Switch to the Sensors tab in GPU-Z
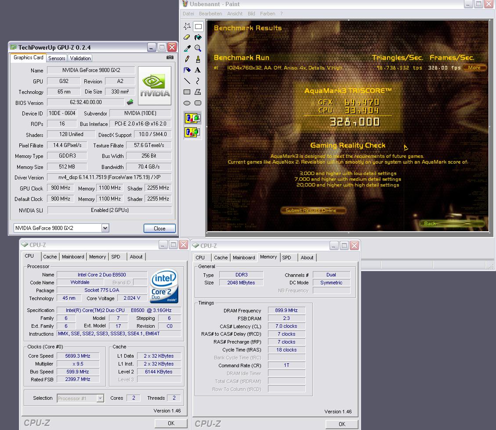Image resolution: width=496 pixels, height=430 pixels. click(x=57, y=58)
